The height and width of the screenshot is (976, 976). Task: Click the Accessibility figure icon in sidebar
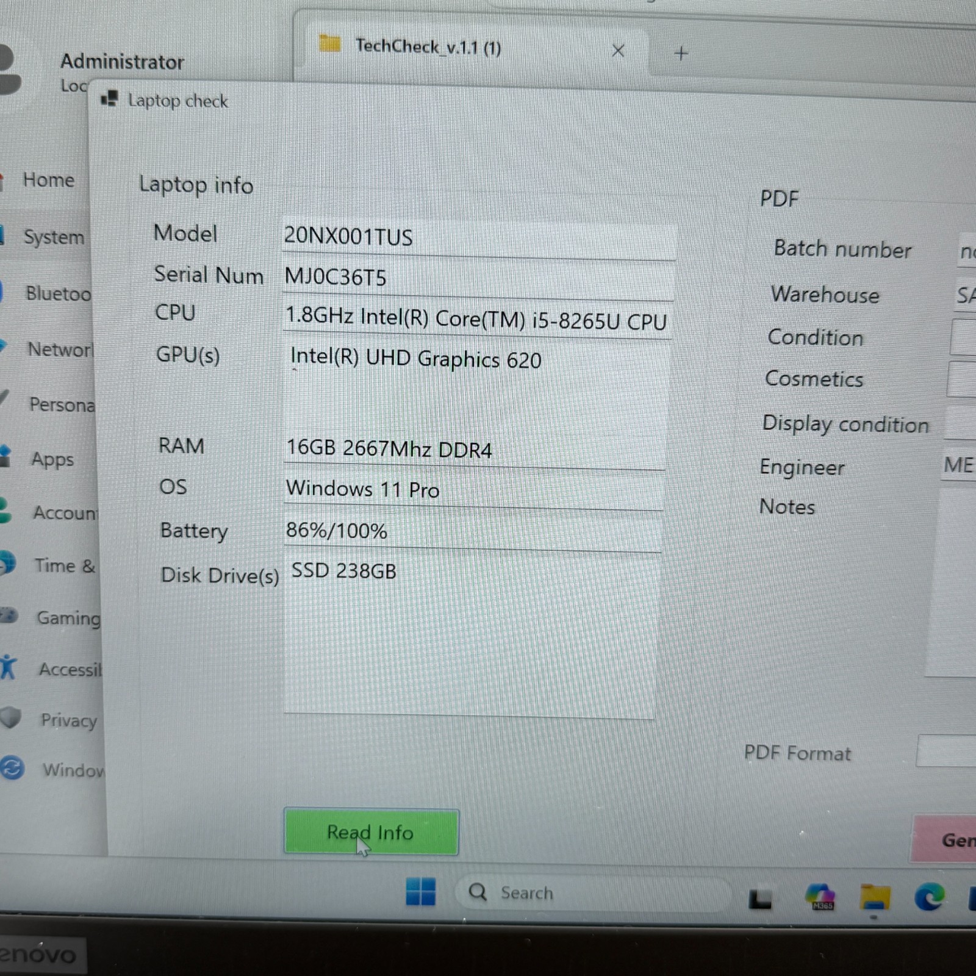(x=7, y=667)
